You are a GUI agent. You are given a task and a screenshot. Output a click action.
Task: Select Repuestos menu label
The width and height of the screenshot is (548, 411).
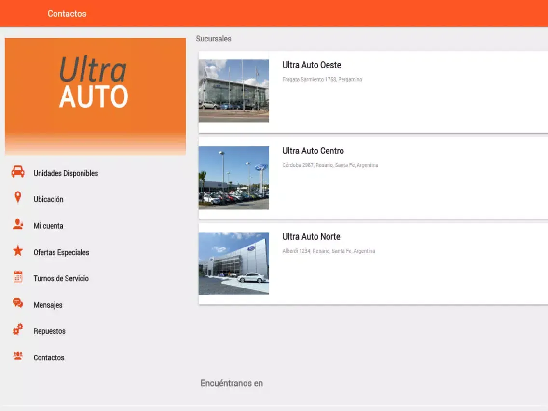tap(49, 331)
